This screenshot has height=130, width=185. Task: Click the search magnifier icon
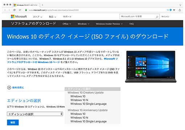pyautogui.click(x=157, y=17)
